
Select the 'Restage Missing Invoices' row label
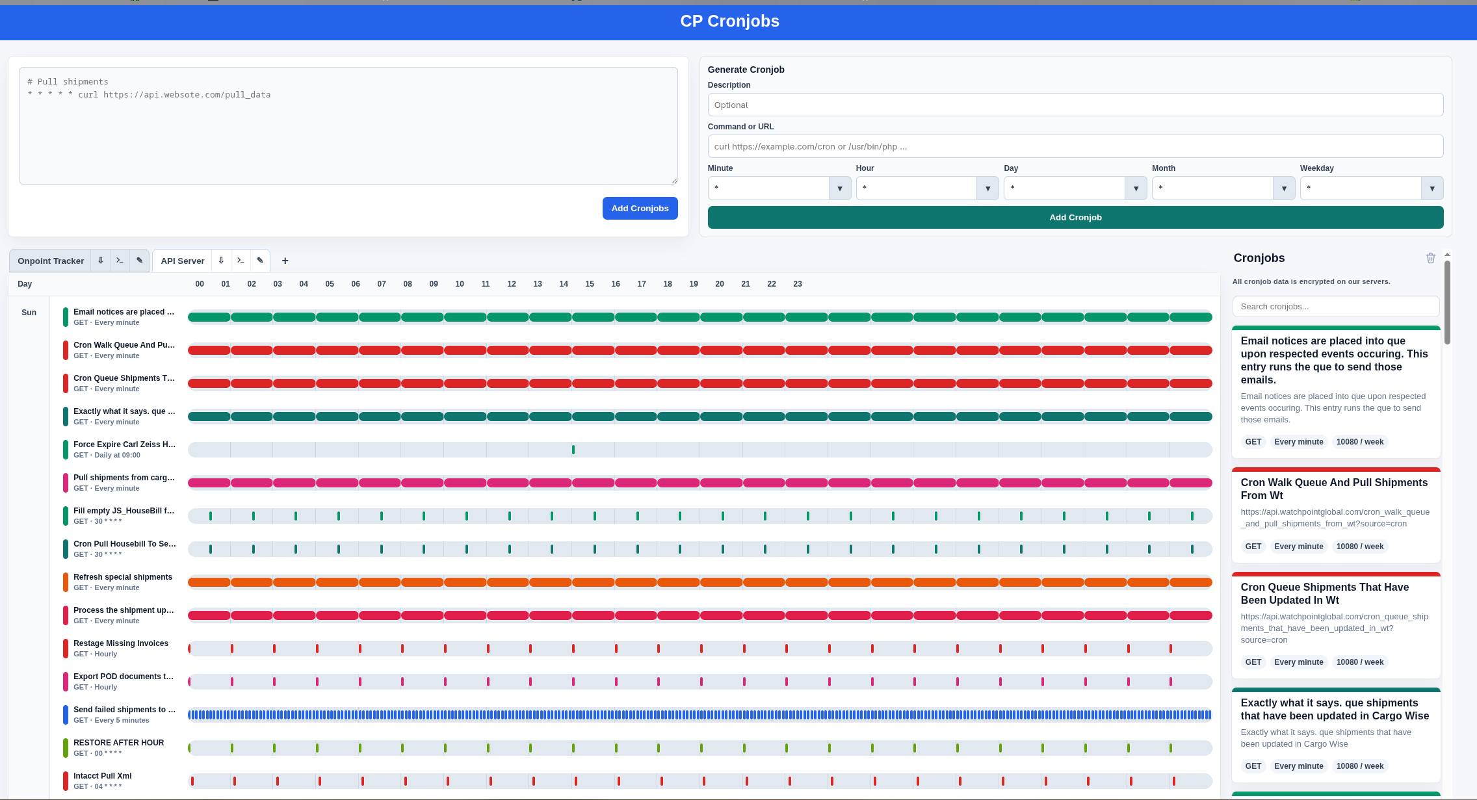tap(121, 643)
